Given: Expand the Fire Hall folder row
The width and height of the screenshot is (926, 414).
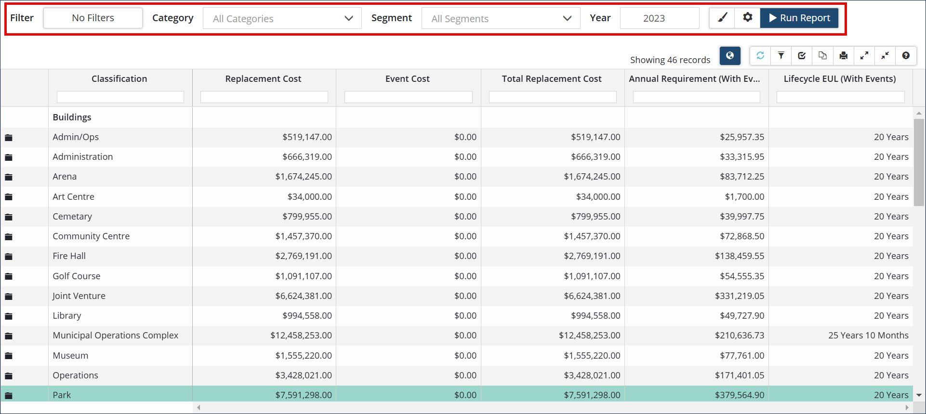Looking at the screenshot, I should (x=9, y=257).
